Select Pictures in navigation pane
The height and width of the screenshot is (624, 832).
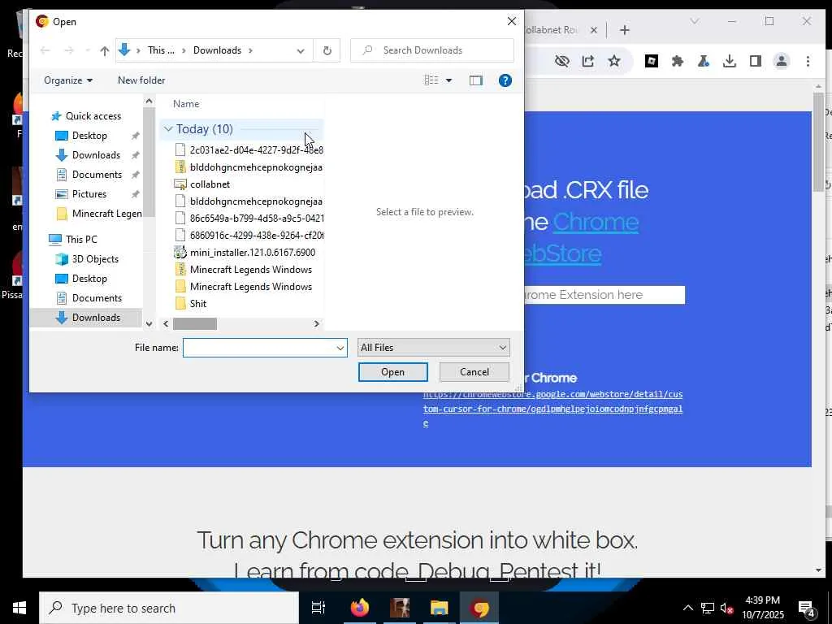tap(89, 194)
